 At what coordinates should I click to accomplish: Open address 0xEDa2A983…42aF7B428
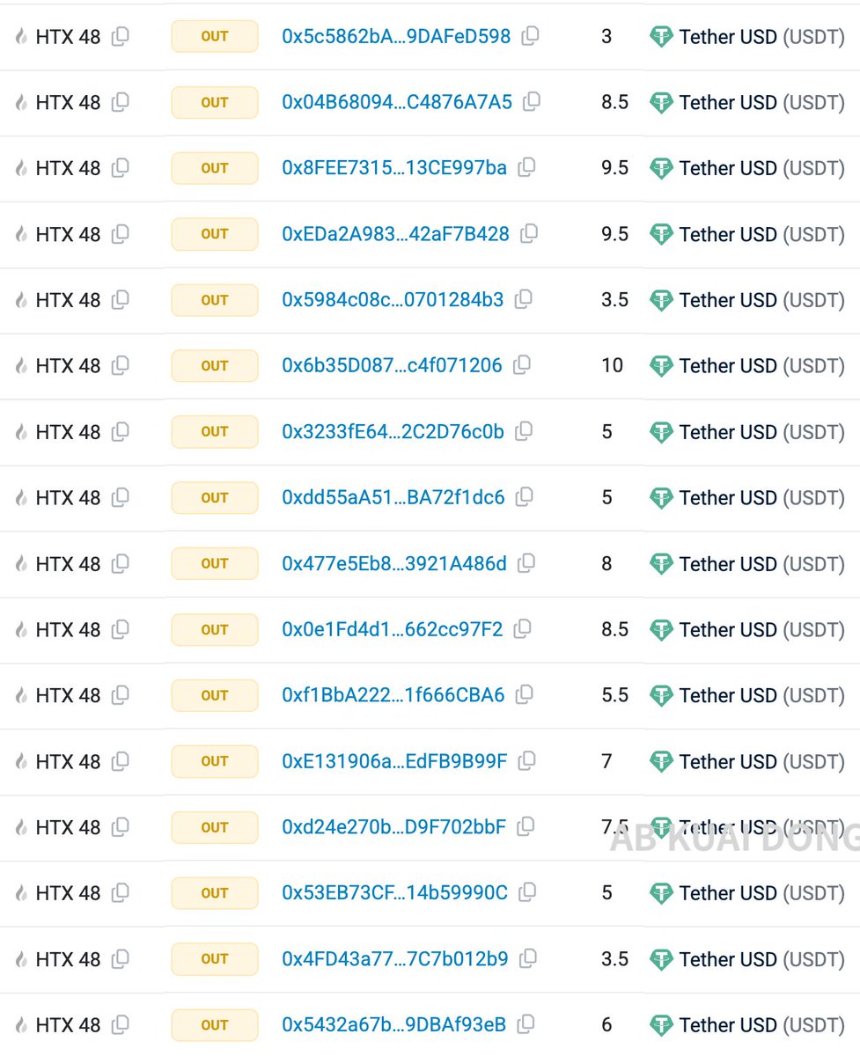(x=395, y=235)
